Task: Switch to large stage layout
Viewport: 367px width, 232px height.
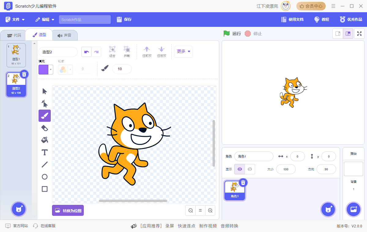Action: (x=348, y=34)
